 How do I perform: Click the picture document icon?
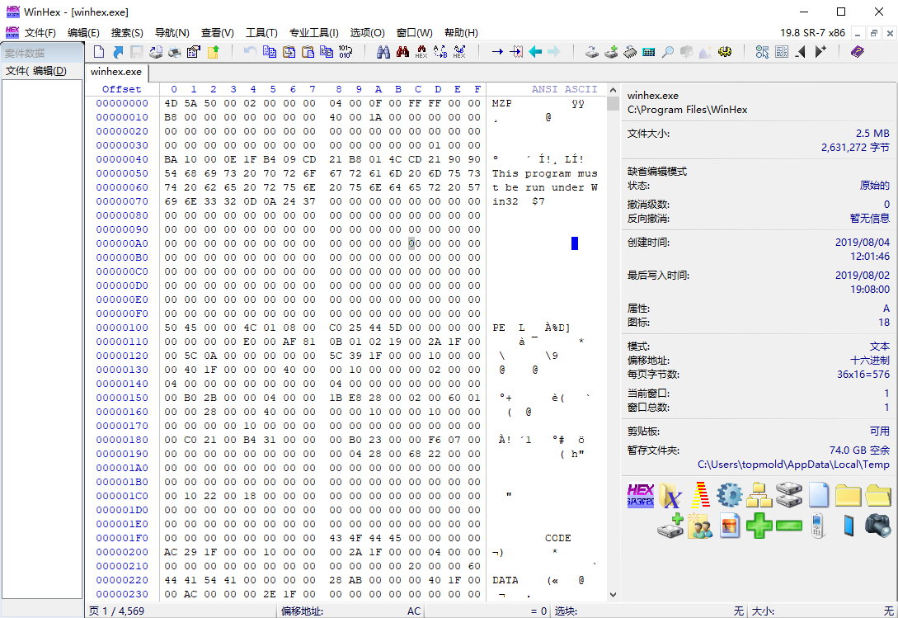tap(729, 525)
